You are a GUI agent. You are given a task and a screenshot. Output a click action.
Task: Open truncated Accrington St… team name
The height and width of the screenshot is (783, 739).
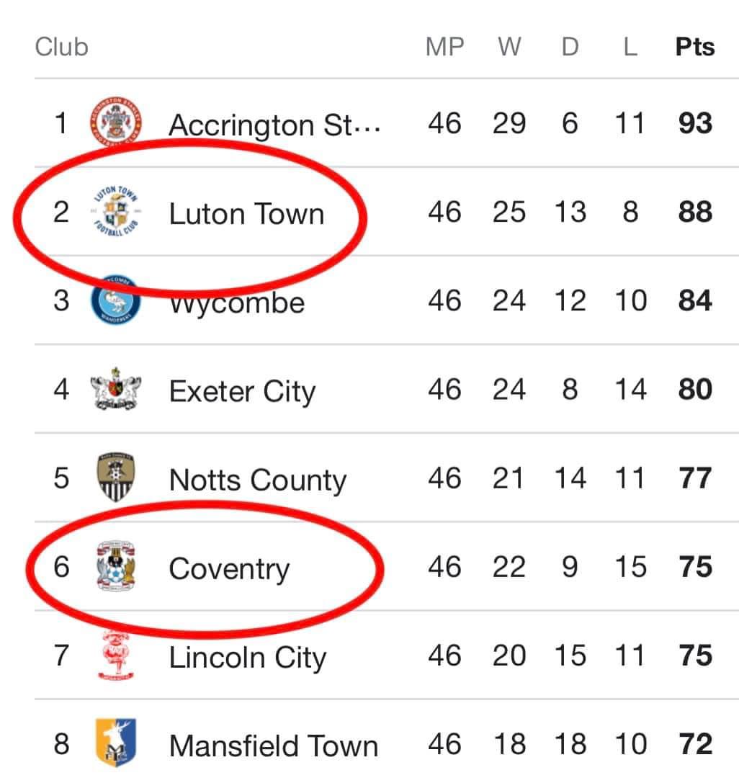274,125
